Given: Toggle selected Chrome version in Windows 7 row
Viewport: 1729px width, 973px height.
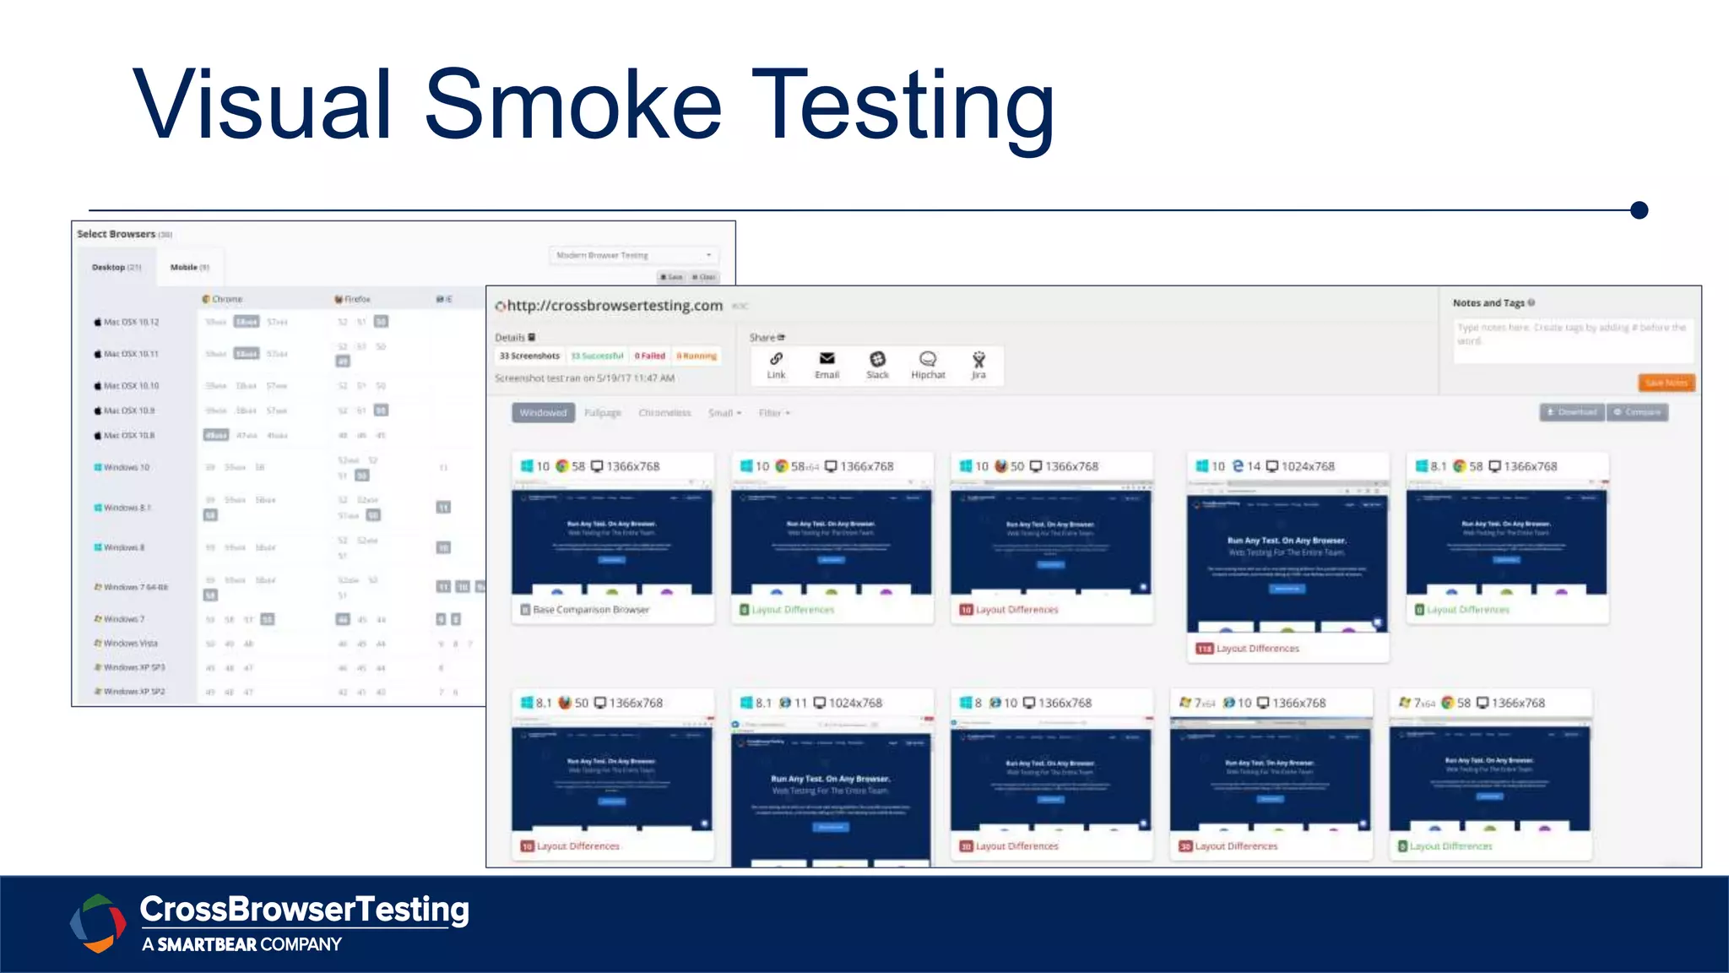Looking at the screenshot, I should tap(268, 619).
